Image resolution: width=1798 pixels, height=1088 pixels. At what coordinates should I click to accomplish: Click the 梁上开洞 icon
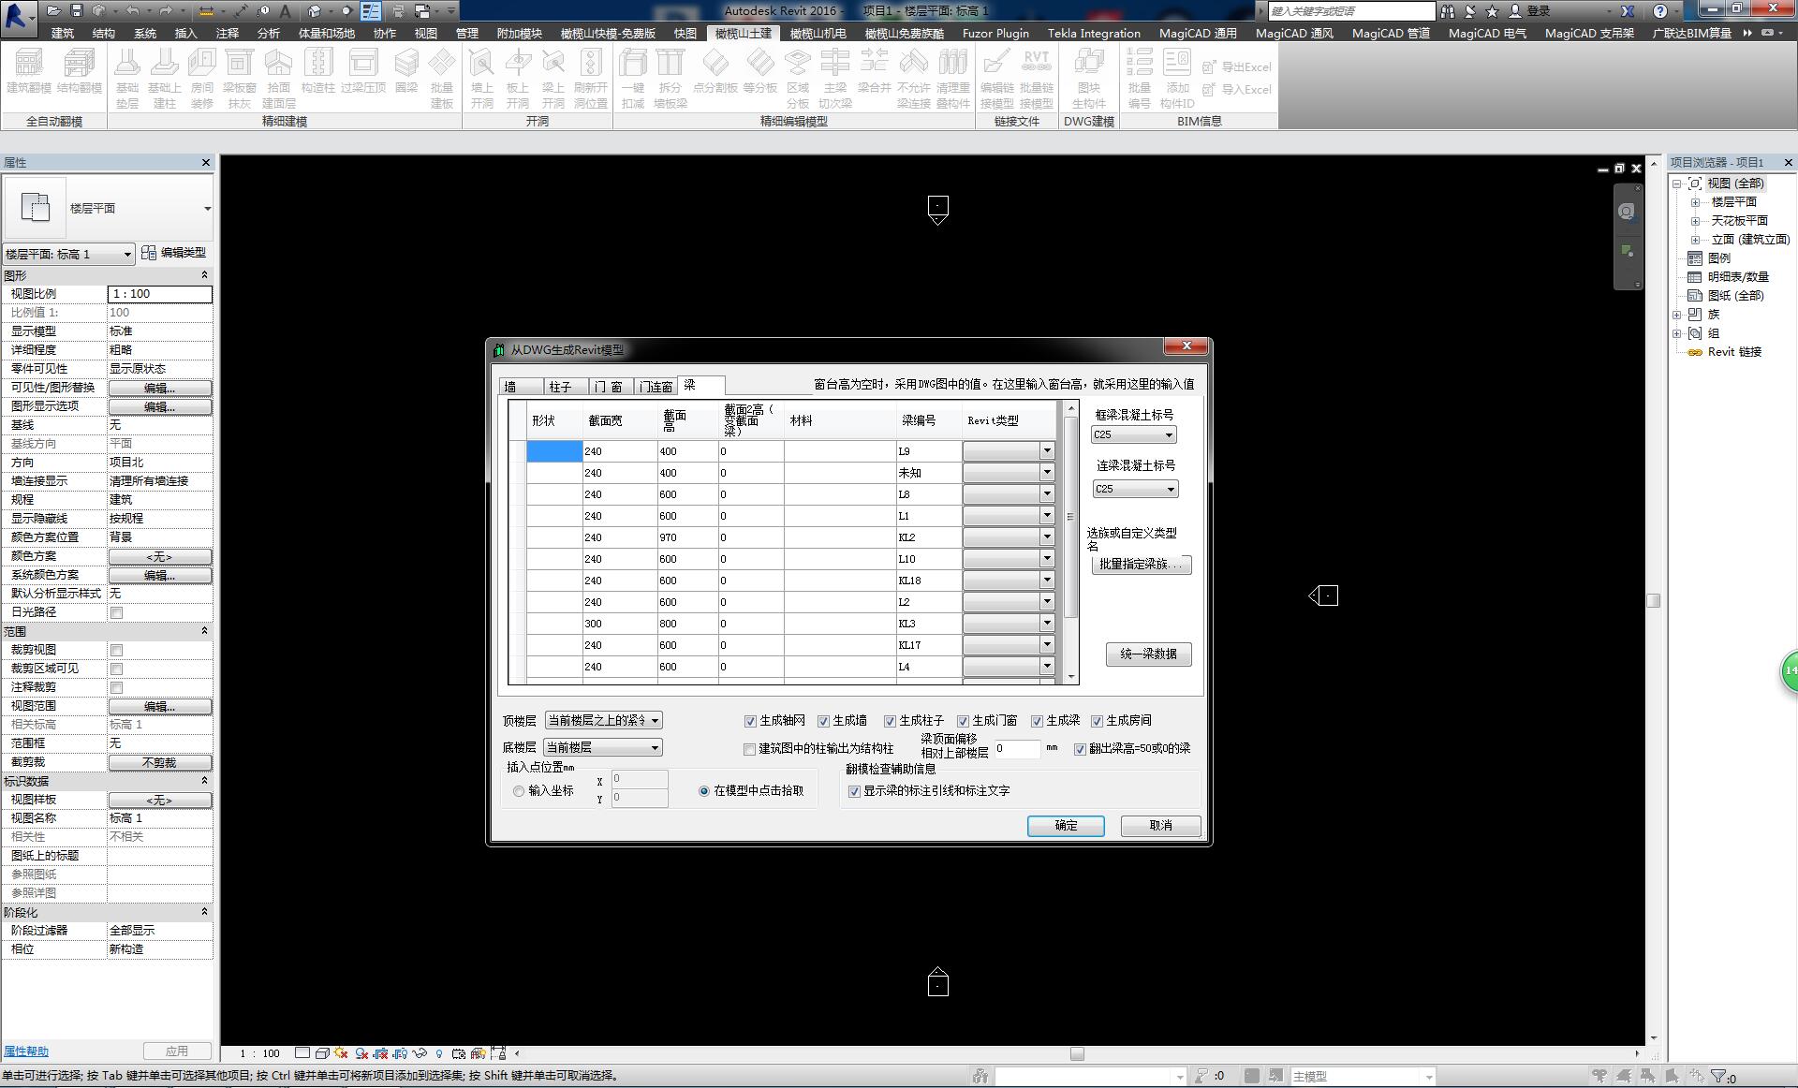click(x=553, y=79)
